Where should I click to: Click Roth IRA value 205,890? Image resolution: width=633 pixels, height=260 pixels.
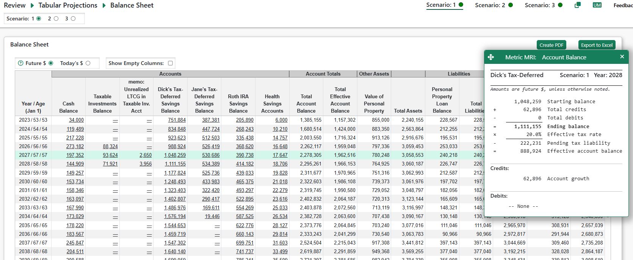pos(245,120)
